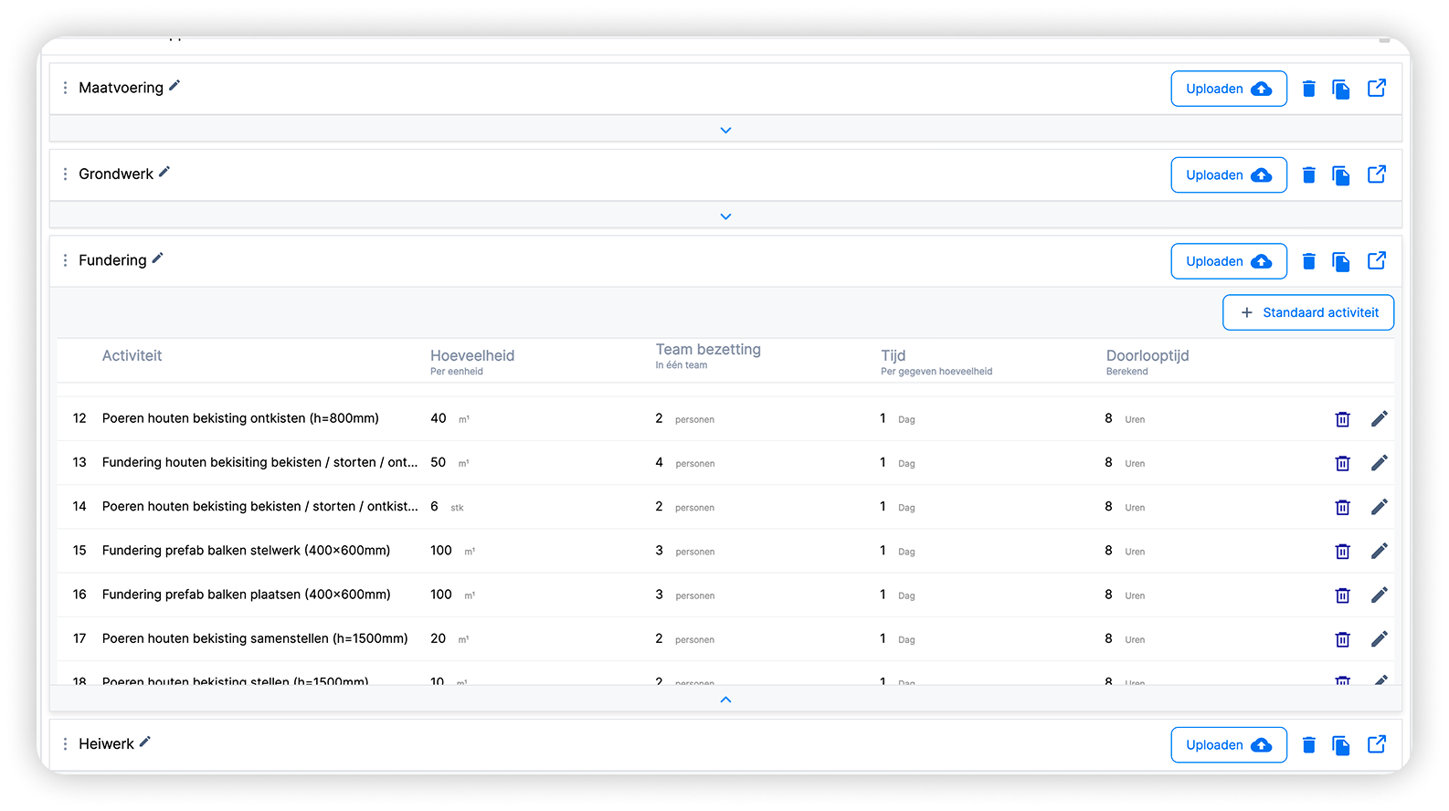Delete activity 14 Poeren bekisten / storten
Image resolution: width=1449 pixels, height=811 pixels.
(x=1343, y=507)
